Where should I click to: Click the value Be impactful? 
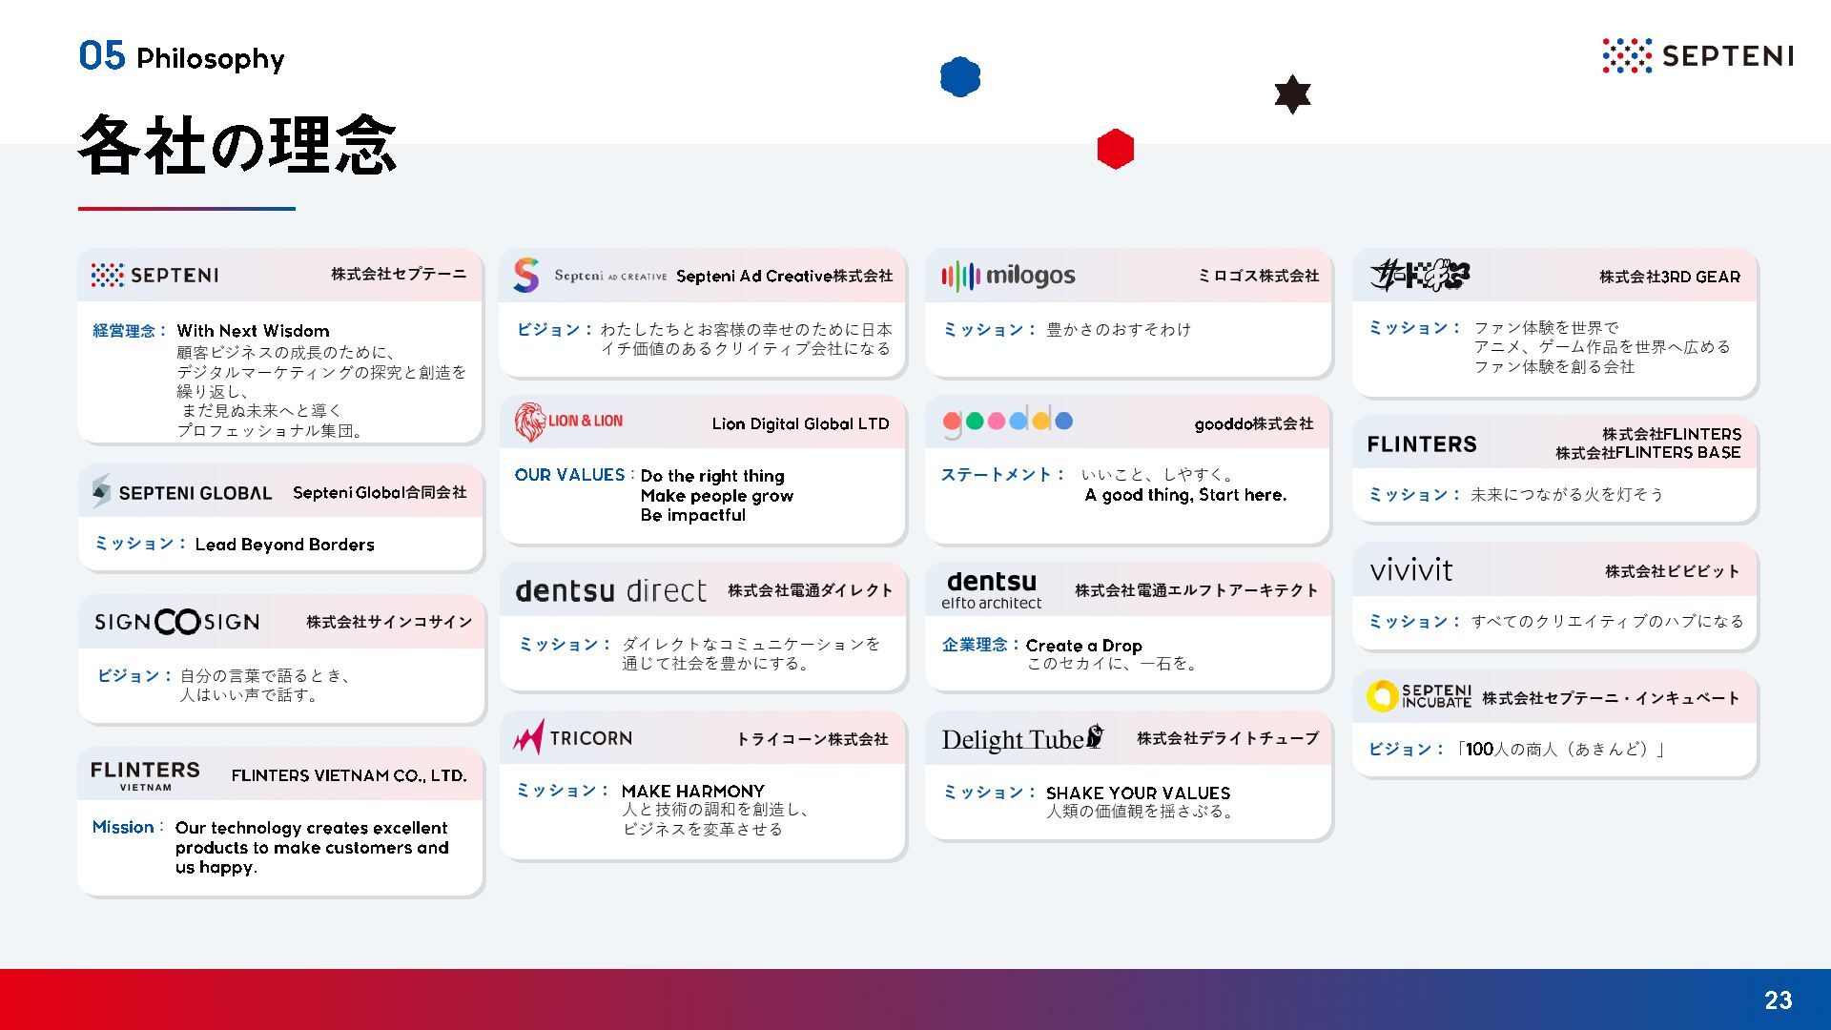(x=693, y=515)
